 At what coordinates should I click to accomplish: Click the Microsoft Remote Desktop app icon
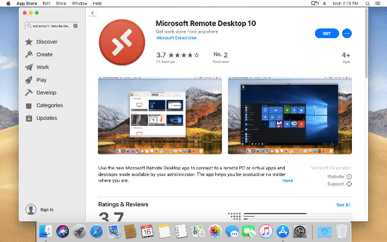tap(122, 42)
